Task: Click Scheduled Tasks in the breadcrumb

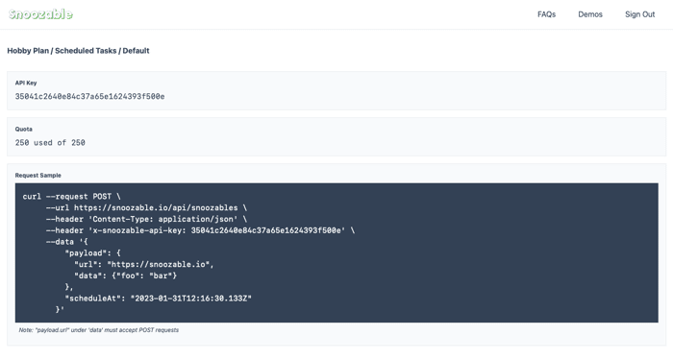Action: click(x=86, y=51)
